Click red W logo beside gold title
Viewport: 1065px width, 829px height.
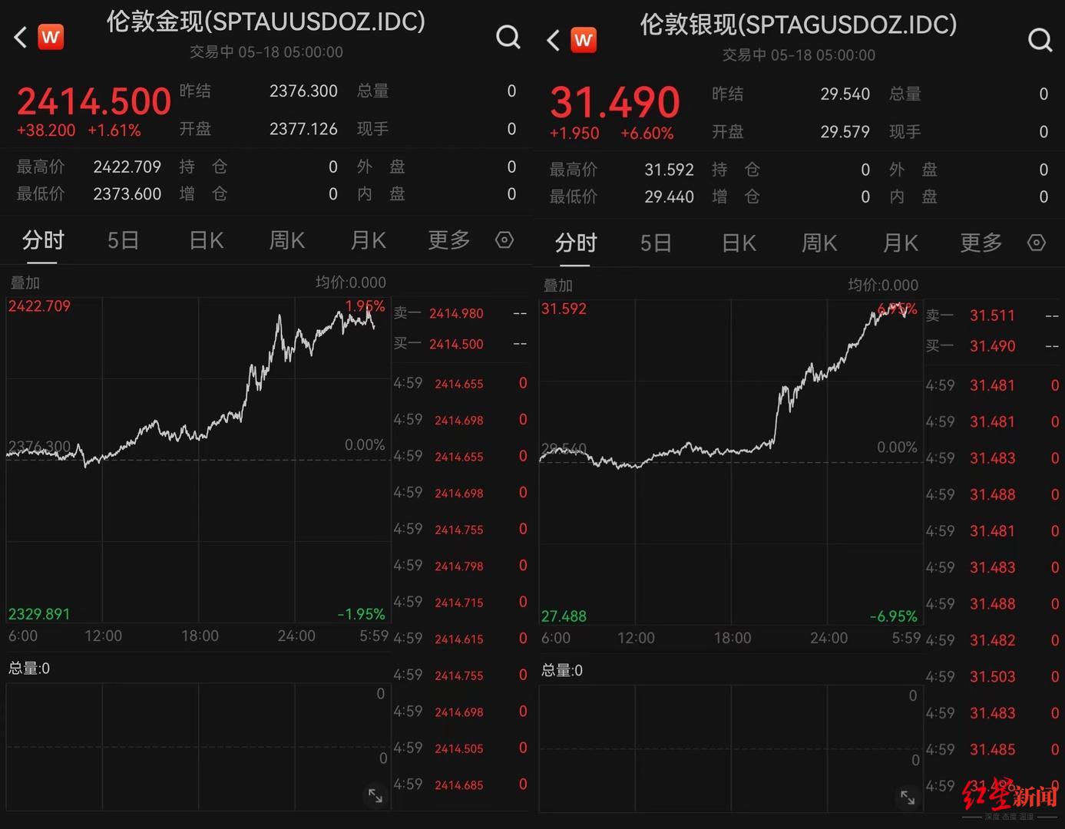[51, 37]
